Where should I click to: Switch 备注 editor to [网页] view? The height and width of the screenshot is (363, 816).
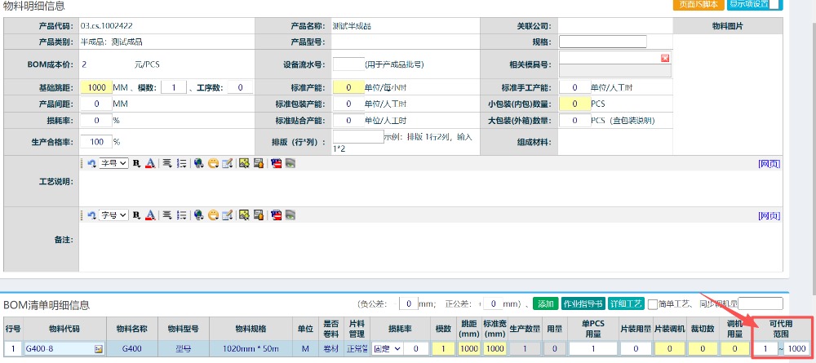pyautogui.click(x=769, y=215)
